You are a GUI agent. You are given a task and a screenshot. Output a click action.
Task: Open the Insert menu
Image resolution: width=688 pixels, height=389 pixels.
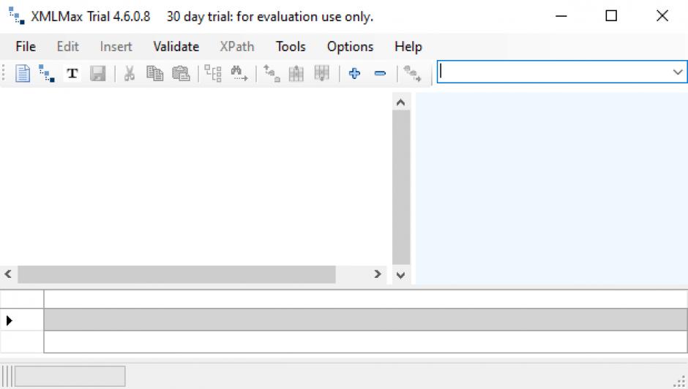(116, 47)
